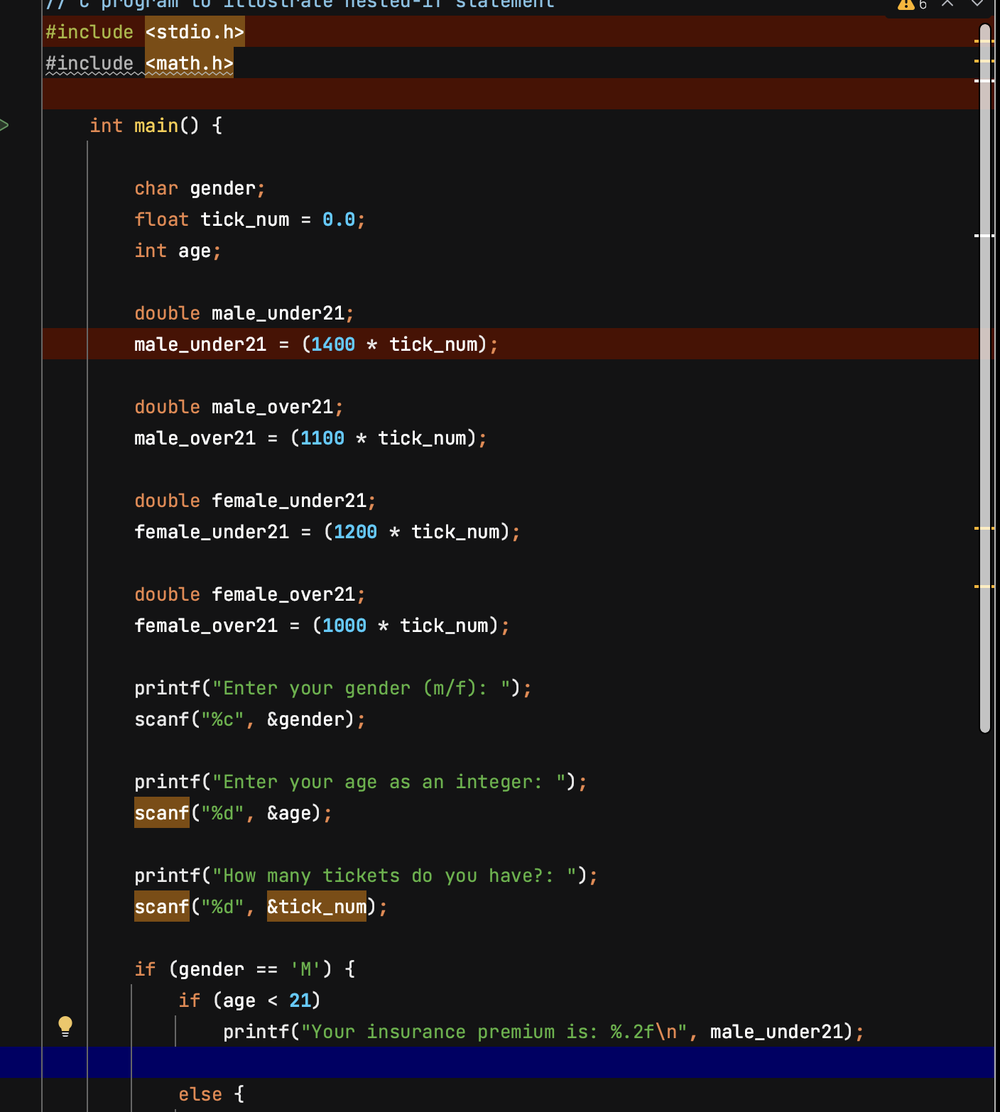Click the 0.0 value on the float tick_num line
1000x1112 pixels.
[339, 219]
